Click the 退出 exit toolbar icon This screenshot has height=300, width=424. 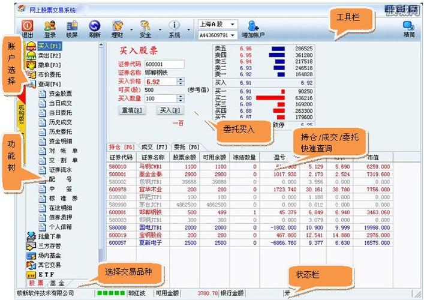(28, 29)
